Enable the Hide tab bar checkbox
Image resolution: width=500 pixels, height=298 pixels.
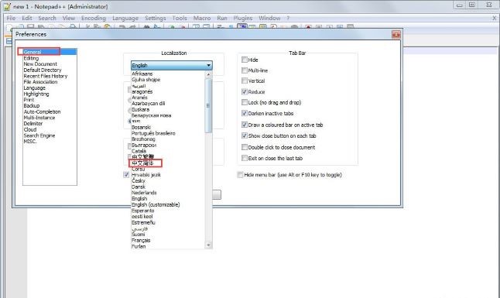[245, 60]
